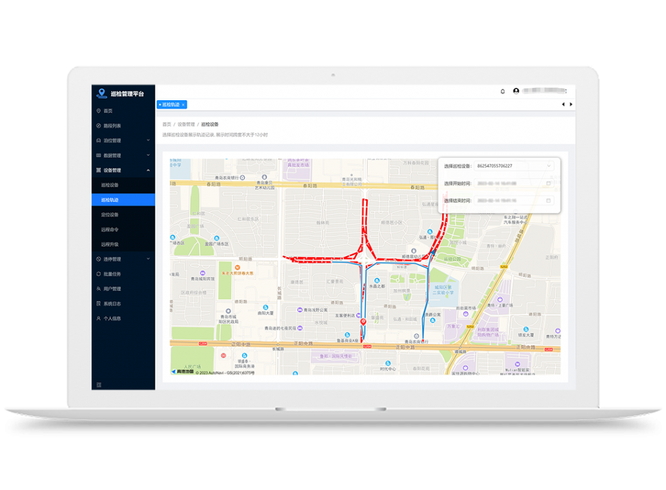Collapse the 设备管理 submenu
Viewport: 666px width, 490px height.
(123, 170)
